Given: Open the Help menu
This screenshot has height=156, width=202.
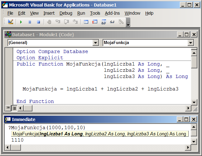Looking at the screenshot, I should pyautogui.click(x=149, y=13).
